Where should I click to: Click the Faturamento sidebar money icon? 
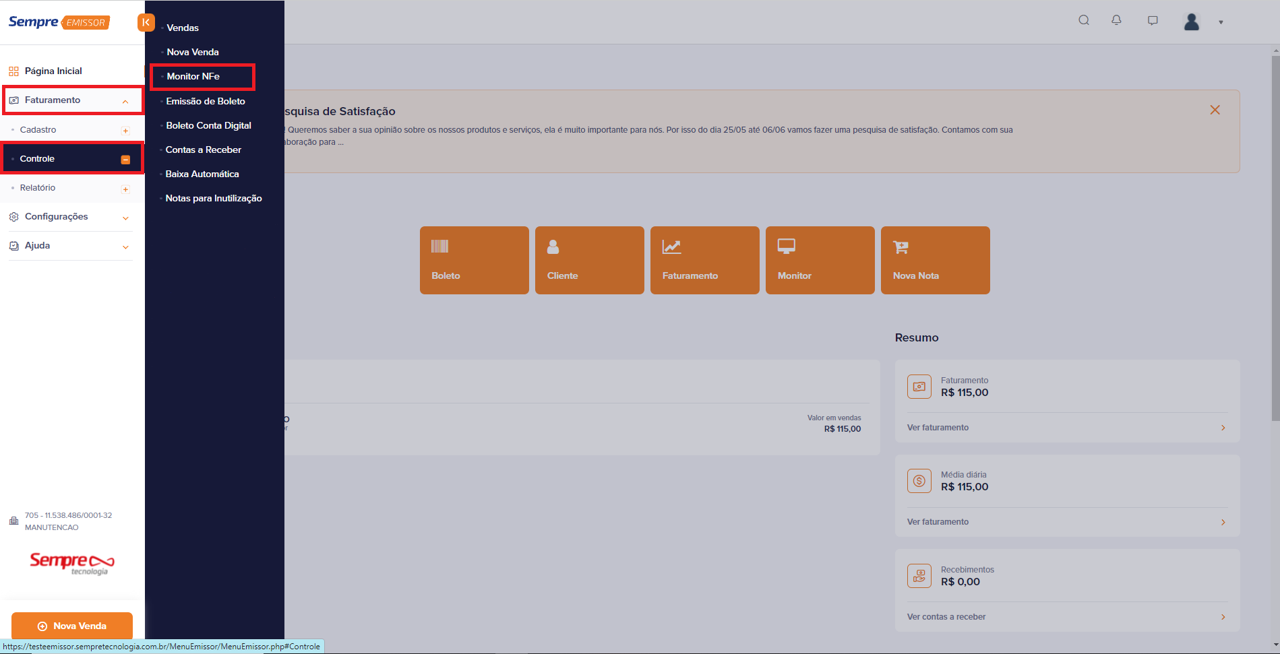[13, 100]
